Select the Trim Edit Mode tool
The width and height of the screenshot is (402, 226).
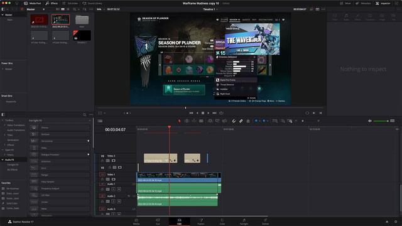(x=187, y=121)
